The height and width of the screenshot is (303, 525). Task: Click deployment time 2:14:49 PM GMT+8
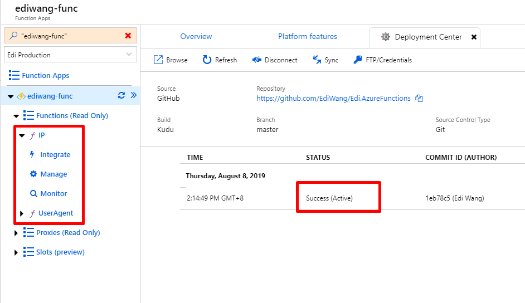(x=215, y=198)
